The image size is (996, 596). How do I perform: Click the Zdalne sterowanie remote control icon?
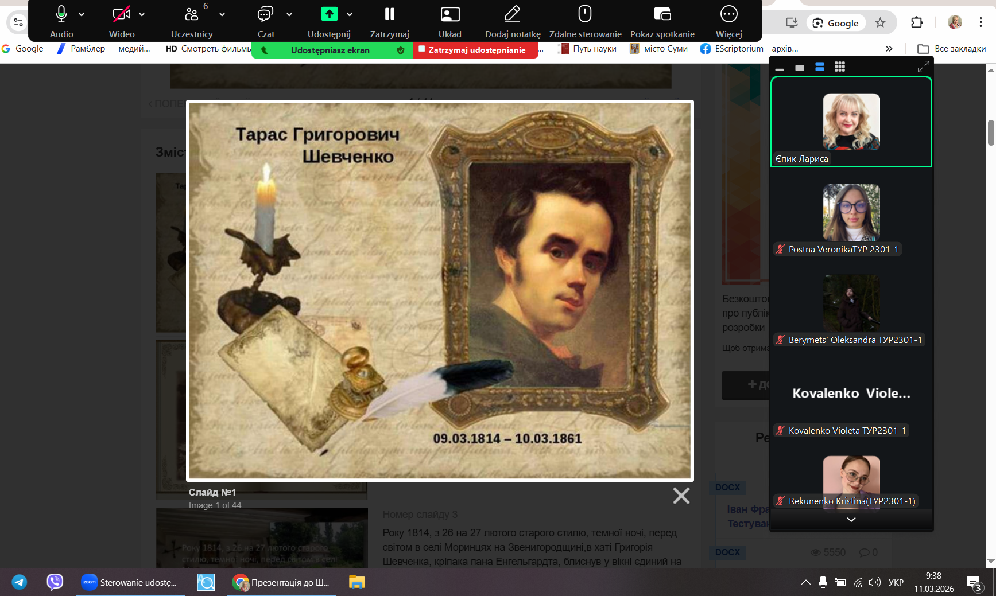point(584,14)
